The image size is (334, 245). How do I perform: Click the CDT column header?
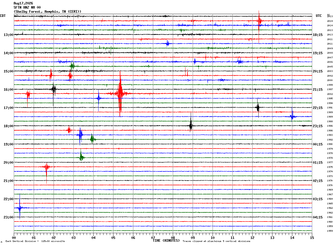click(x=3, y=16)
